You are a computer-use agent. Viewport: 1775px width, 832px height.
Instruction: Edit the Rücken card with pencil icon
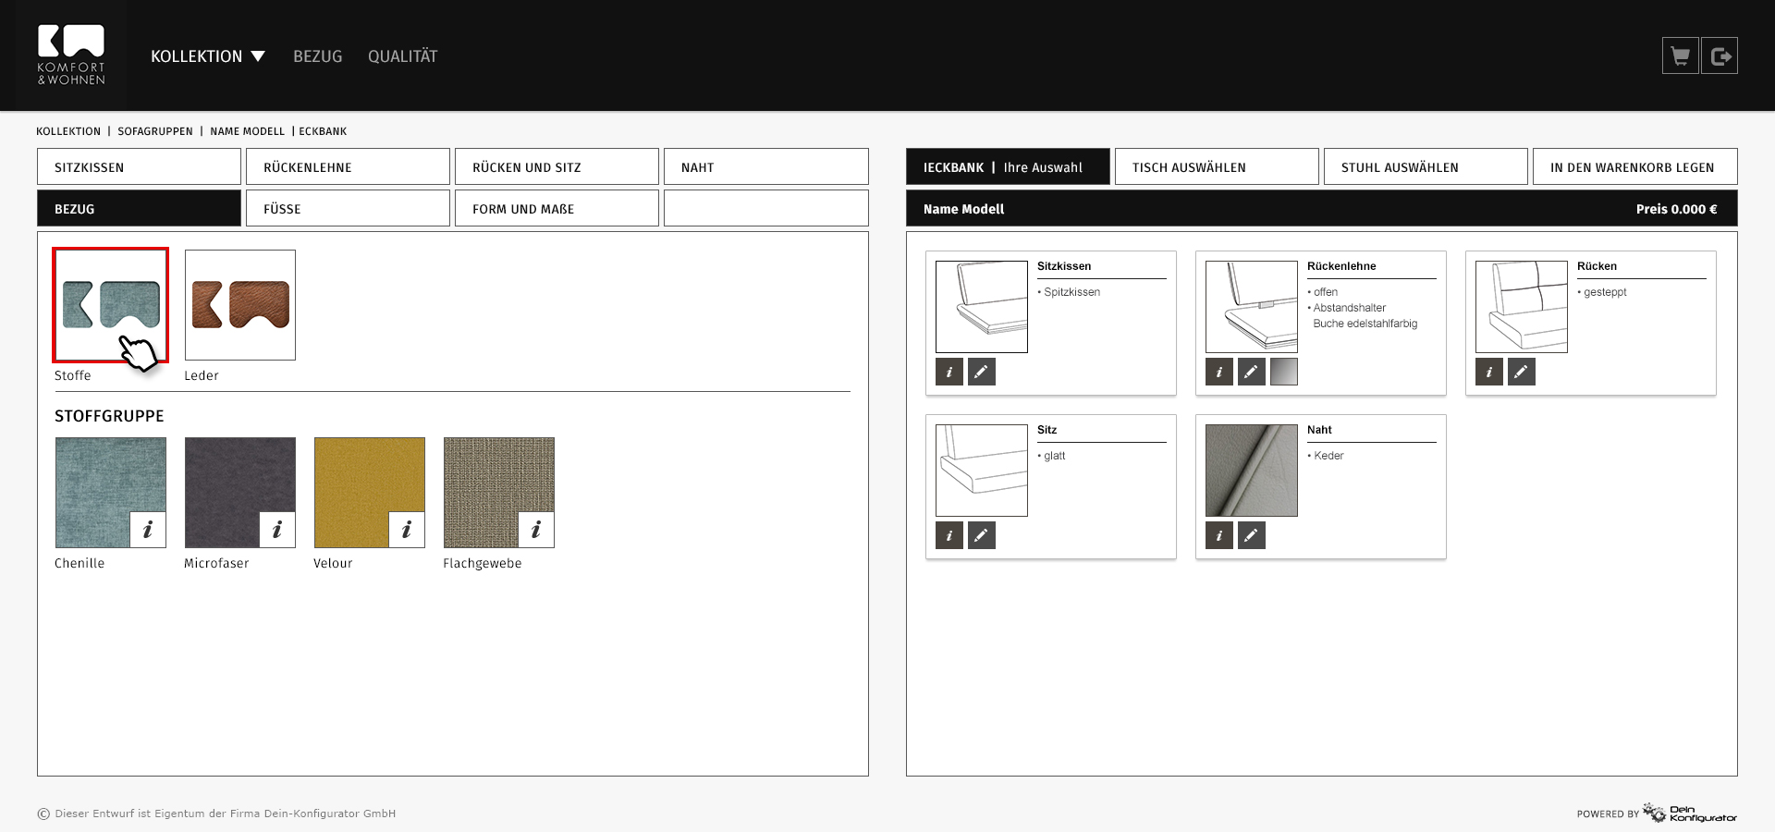[x=1521, y=372]
